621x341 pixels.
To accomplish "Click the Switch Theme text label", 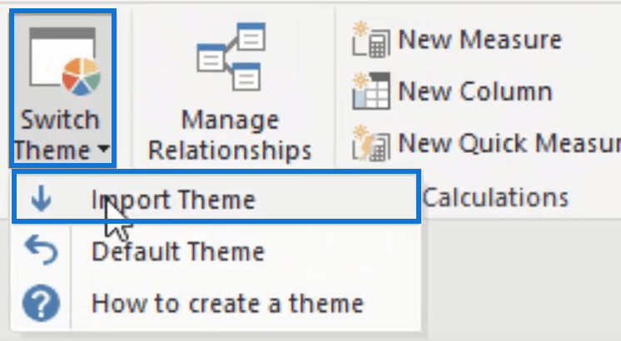I will 59,136.
